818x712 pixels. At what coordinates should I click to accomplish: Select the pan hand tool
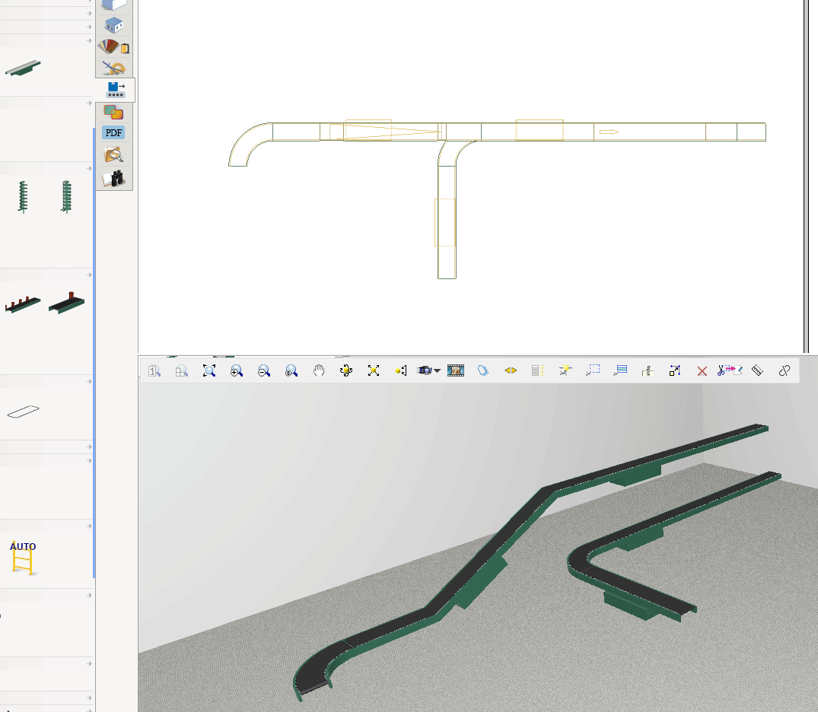(x=319, y=371)
